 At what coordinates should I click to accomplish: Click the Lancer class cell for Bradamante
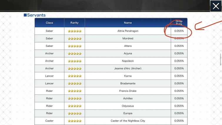coord(49,83)
